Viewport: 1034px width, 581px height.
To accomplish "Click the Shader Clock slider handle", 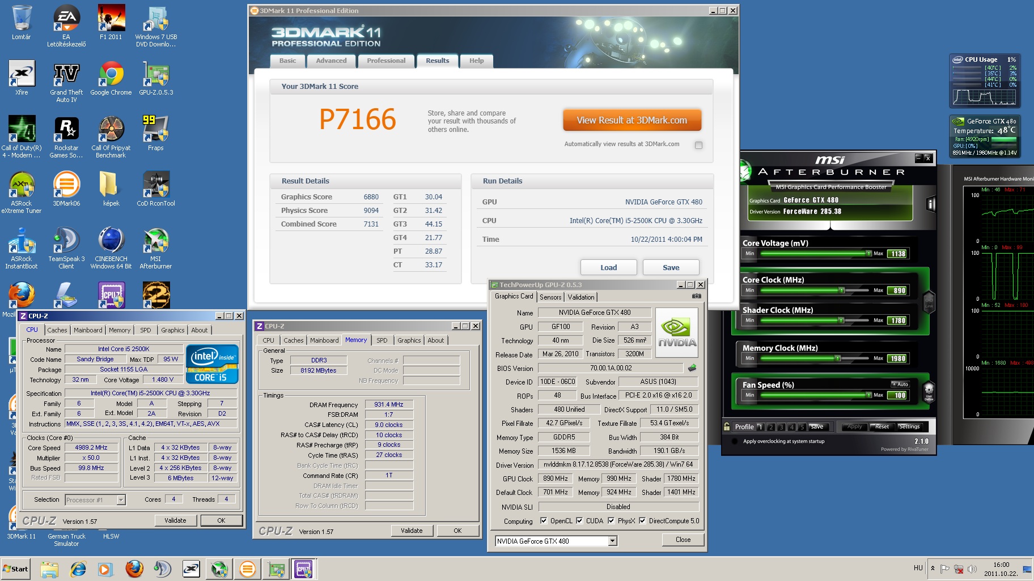I will [842, 320].
